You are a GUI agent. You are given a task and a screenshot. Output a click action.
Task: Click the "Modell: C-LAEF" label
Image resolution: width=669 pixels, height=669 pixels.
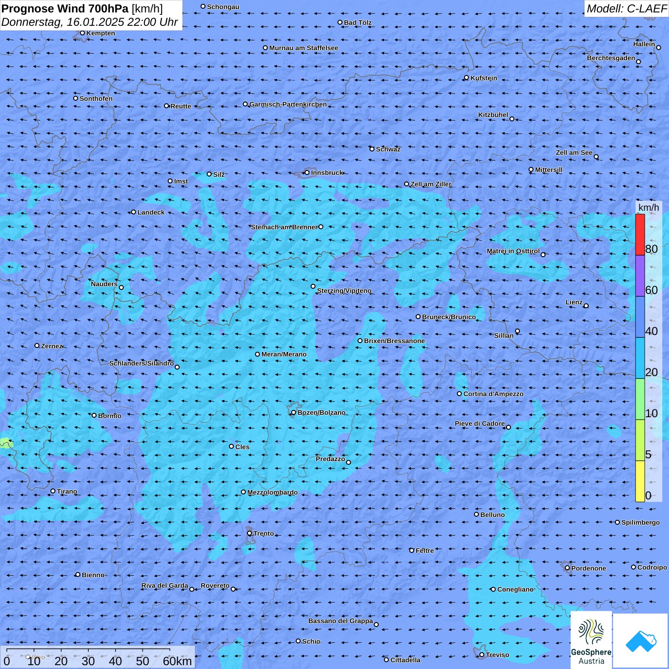(626, 9)
